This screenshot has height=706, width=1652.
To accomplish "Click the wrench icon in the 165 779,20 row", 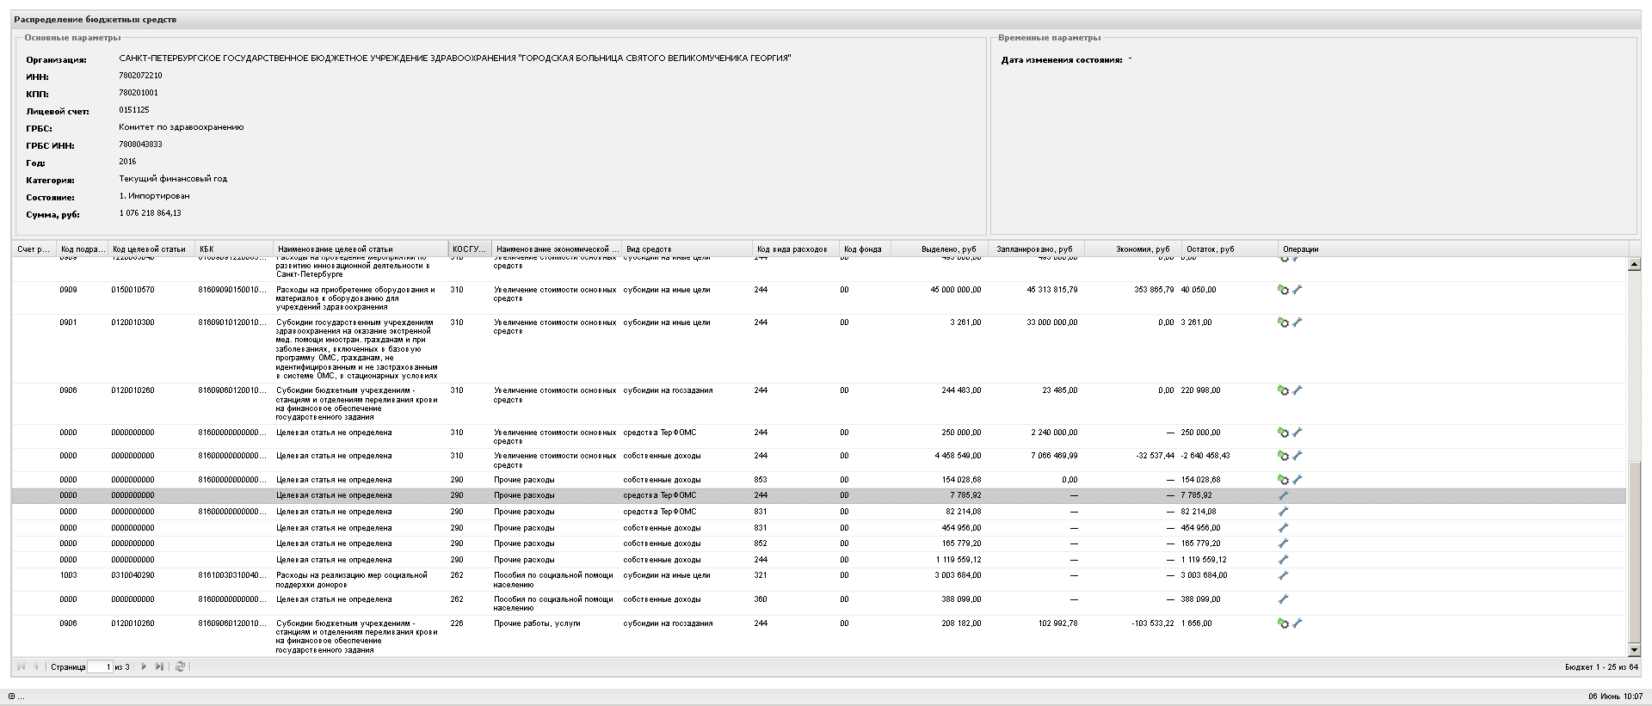I will point(1283,543).
